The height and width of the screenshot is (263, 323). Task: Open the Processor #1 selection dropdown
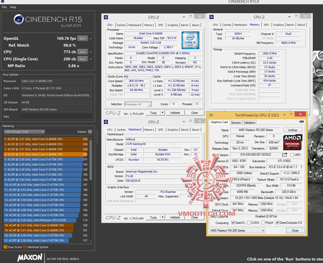138,104
